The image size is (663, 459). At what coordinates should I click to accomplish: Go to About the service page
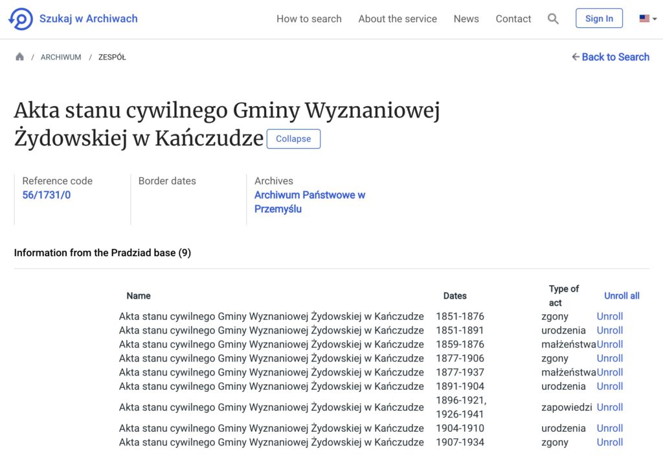click(x=398, y=19)
